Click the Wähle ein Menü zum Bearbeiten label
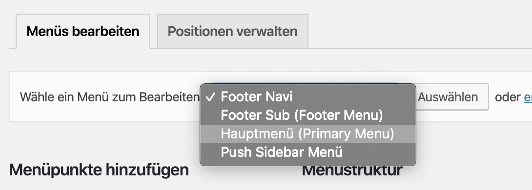The width and height of the screenshot is (532, 190). [109, 97]
